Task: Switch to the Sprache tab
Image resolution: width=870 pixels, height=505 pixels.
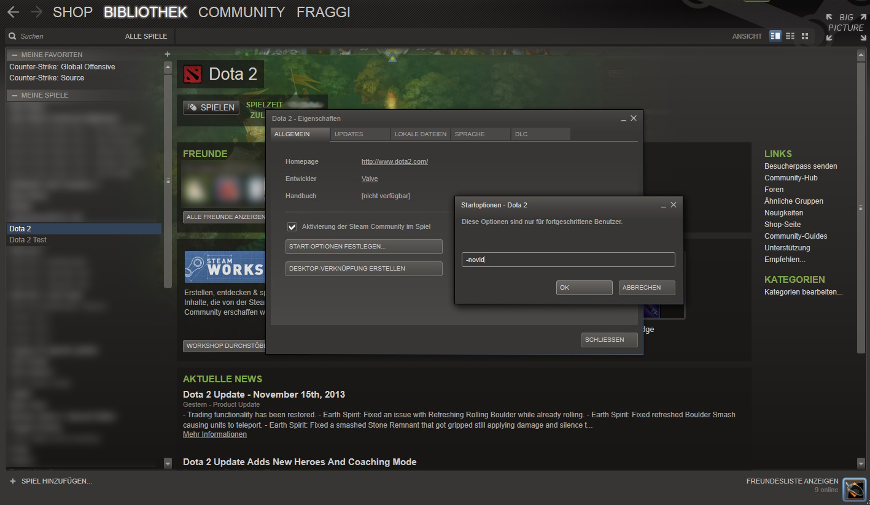Action: [x=481, y=134]
